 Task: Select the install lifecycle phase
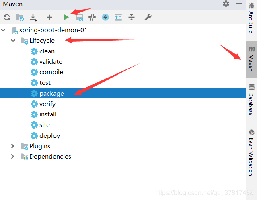point(123,114)
